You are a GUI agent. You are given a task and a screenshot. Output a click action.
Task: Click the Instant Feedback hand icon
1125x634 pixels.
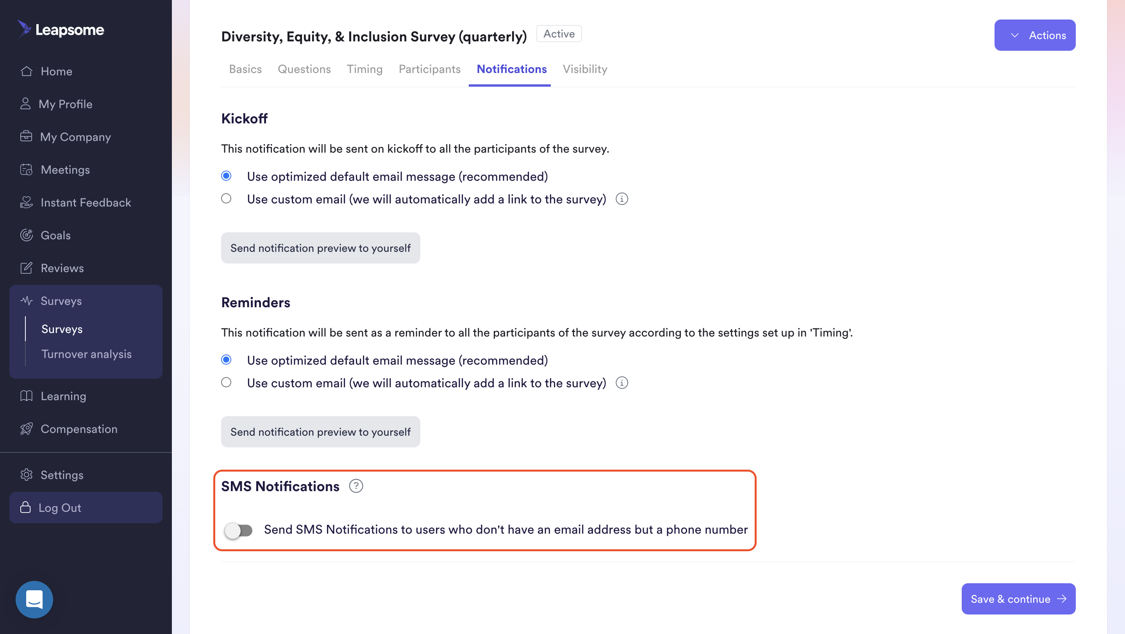[26, 203]
